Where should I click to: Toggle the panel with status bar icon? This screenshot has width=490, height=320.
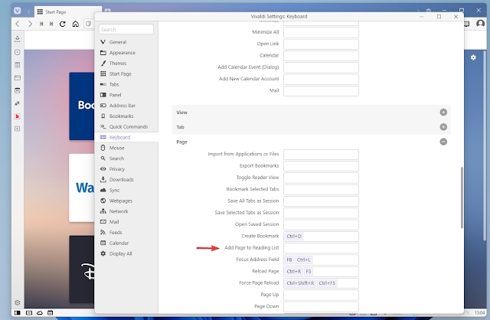pyautogui.click(x=18, y=312)
